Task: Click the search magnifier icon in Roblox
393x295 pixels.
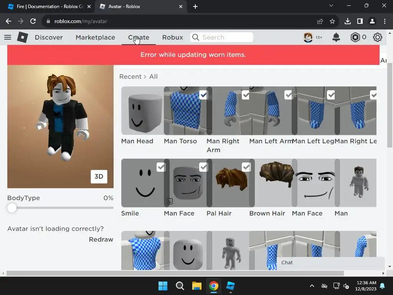Action: [195, 37]
